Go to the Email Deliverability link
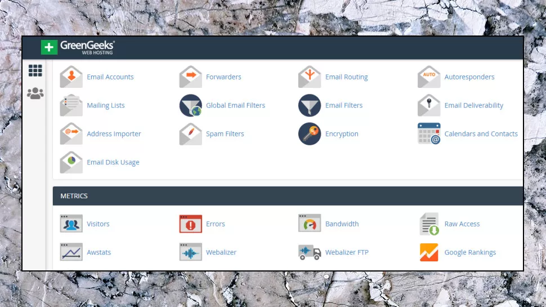Screen dimensions: 546x307 click(x=473, y=105)
